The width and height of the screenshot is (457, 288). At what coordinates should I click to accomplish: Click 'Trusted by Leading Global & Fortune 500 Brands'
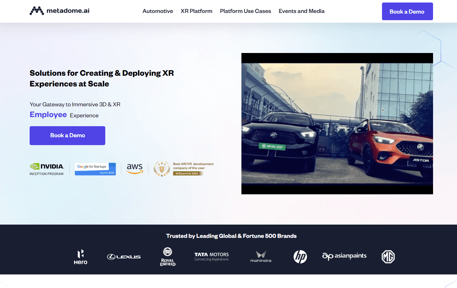231,236
